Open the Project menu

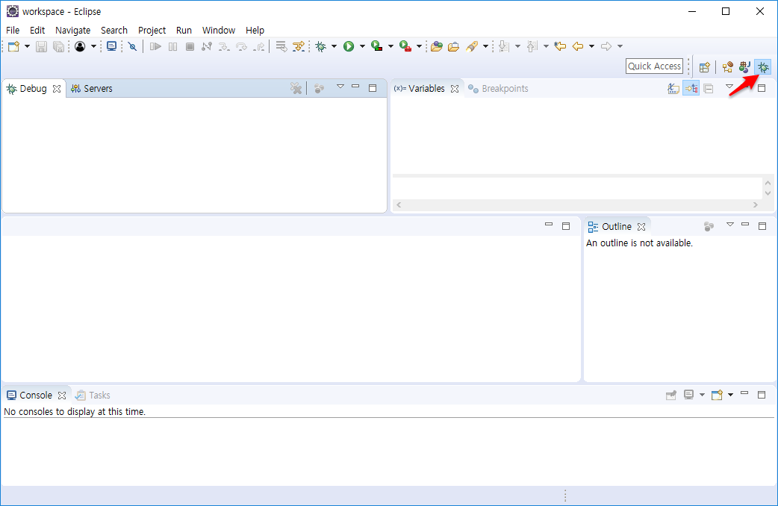pyautogui.click(x=152, y=31)
